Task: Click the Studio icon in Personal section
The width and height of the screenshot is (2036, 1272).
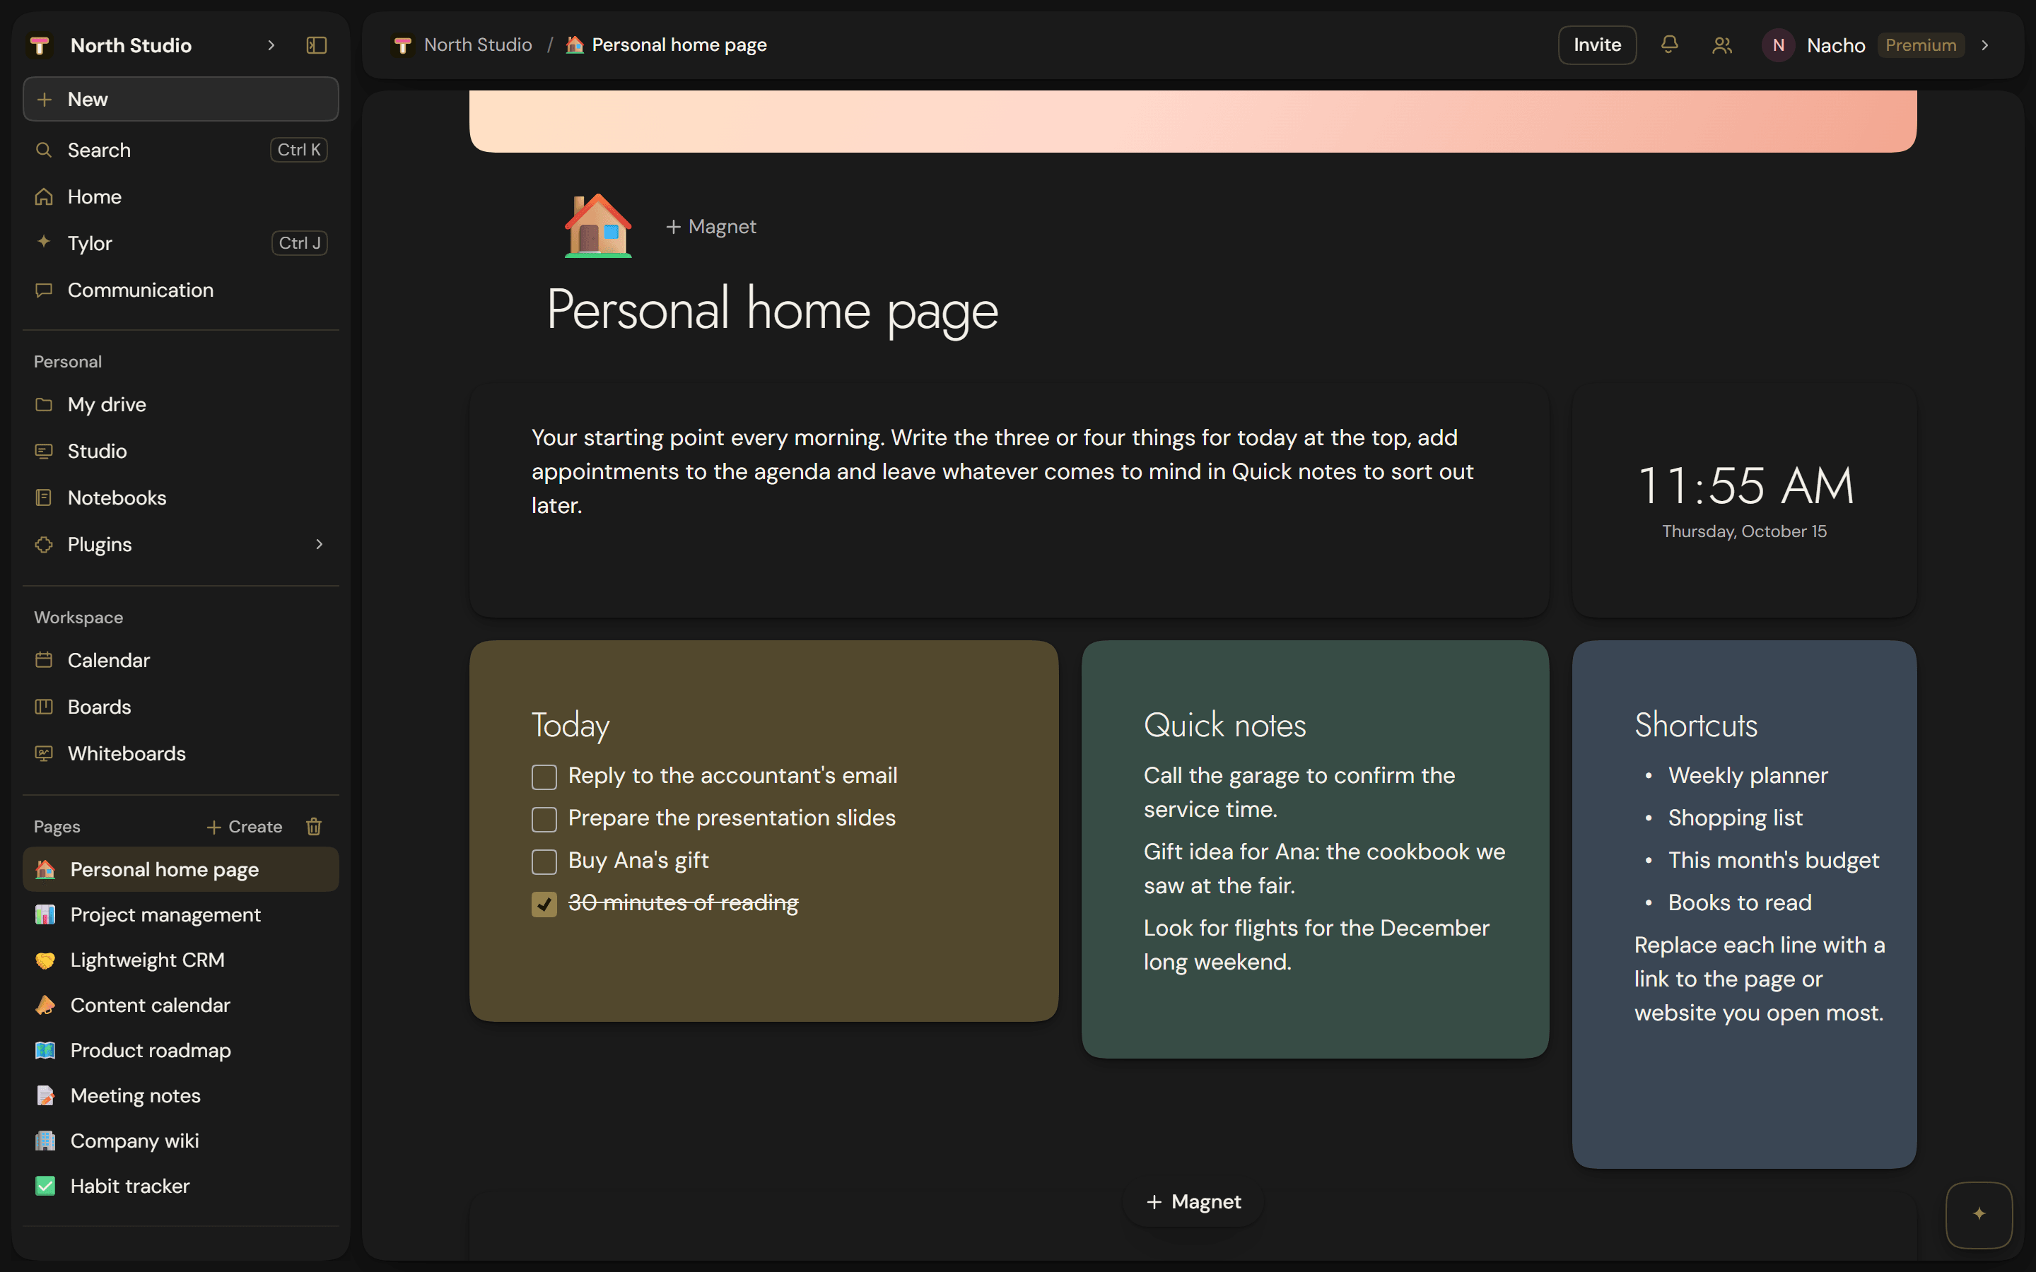Action: [x=44, y=451]
